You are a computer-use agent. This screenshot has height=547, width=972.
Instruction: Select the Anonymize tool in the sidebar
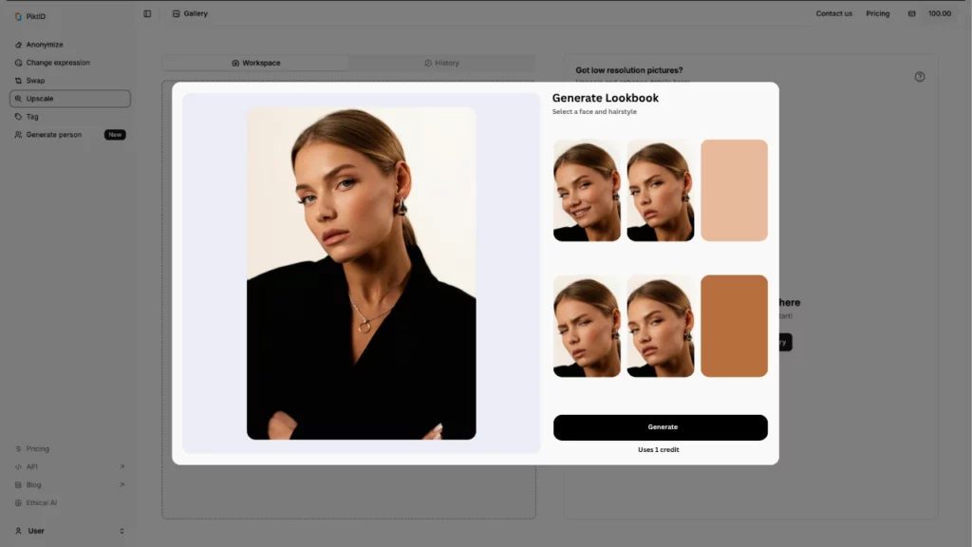click(x=43, y=44)
